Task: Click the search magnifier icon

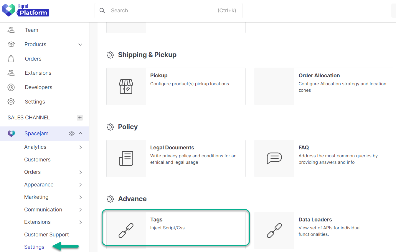Action: [102, 11]
